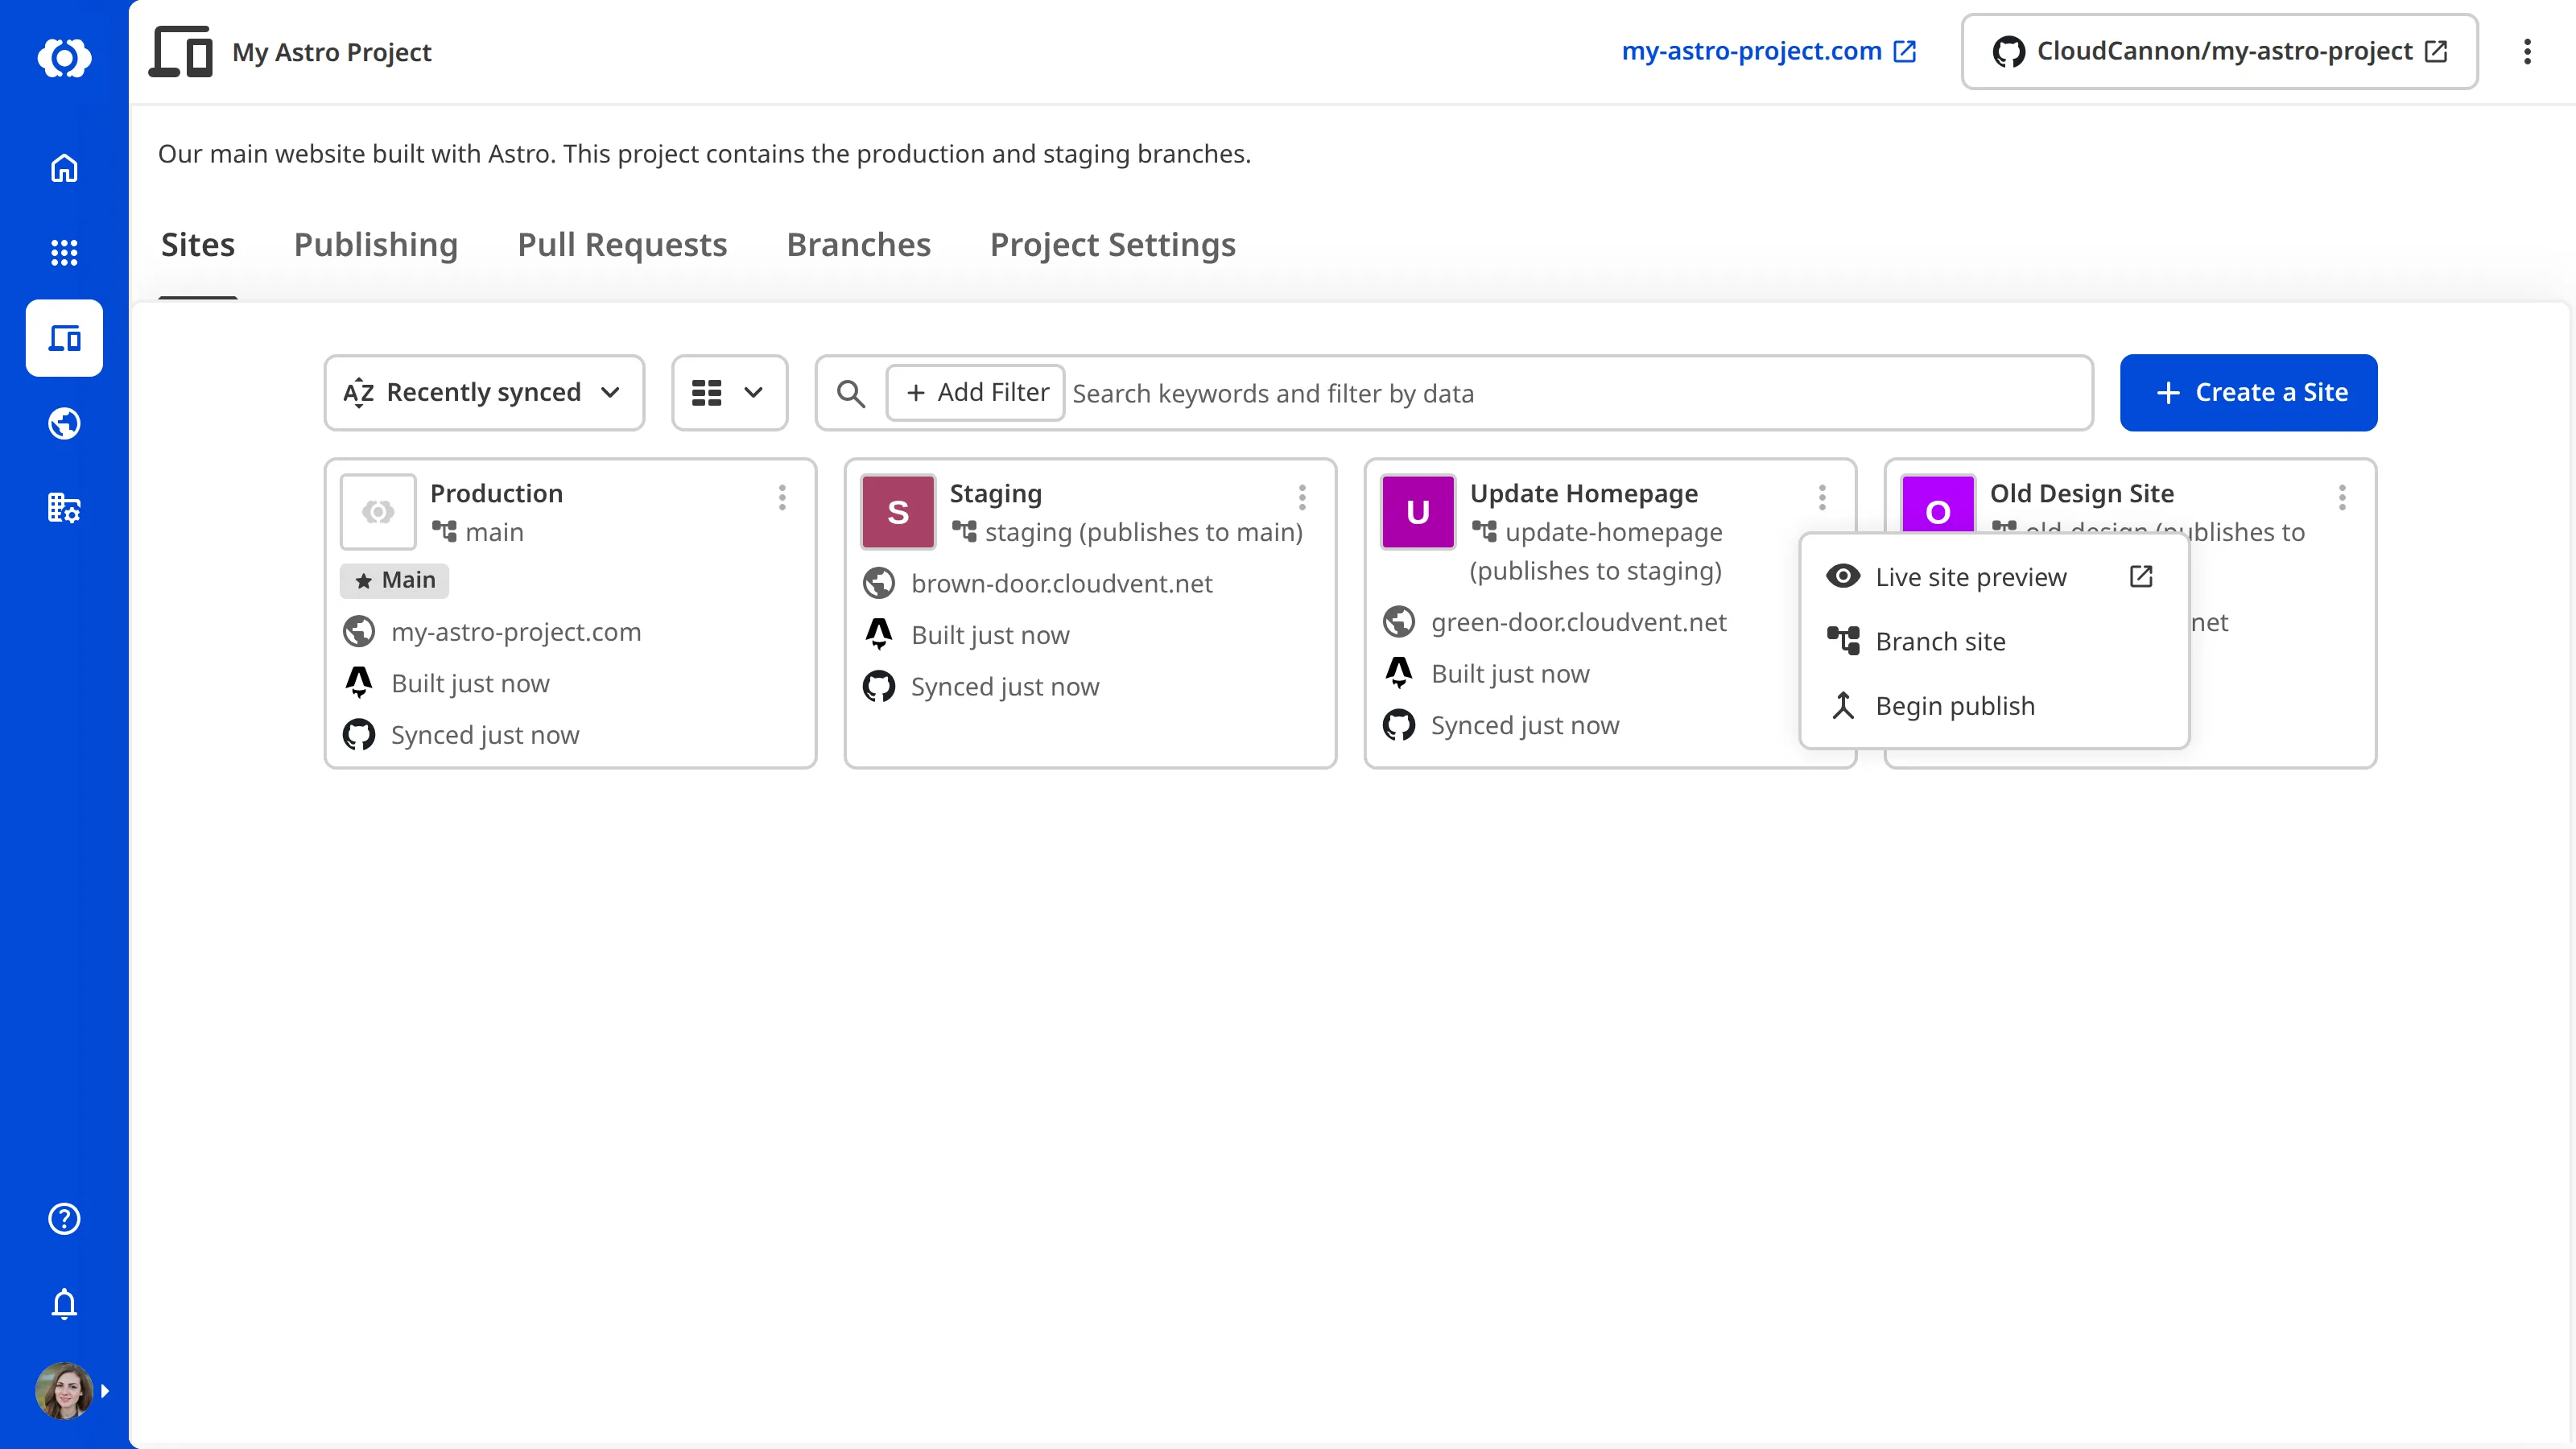Click the Add Filter button
The width and height of the screenshot is (2576, 1449).
(x=976, y=393)
